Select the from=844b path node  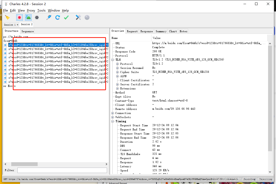coord(10,41)
